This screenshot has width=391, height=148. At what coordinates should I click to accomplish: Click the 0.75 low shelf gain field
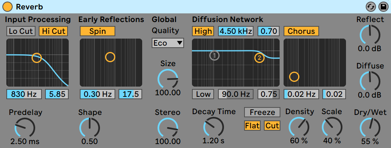point(269,94)
